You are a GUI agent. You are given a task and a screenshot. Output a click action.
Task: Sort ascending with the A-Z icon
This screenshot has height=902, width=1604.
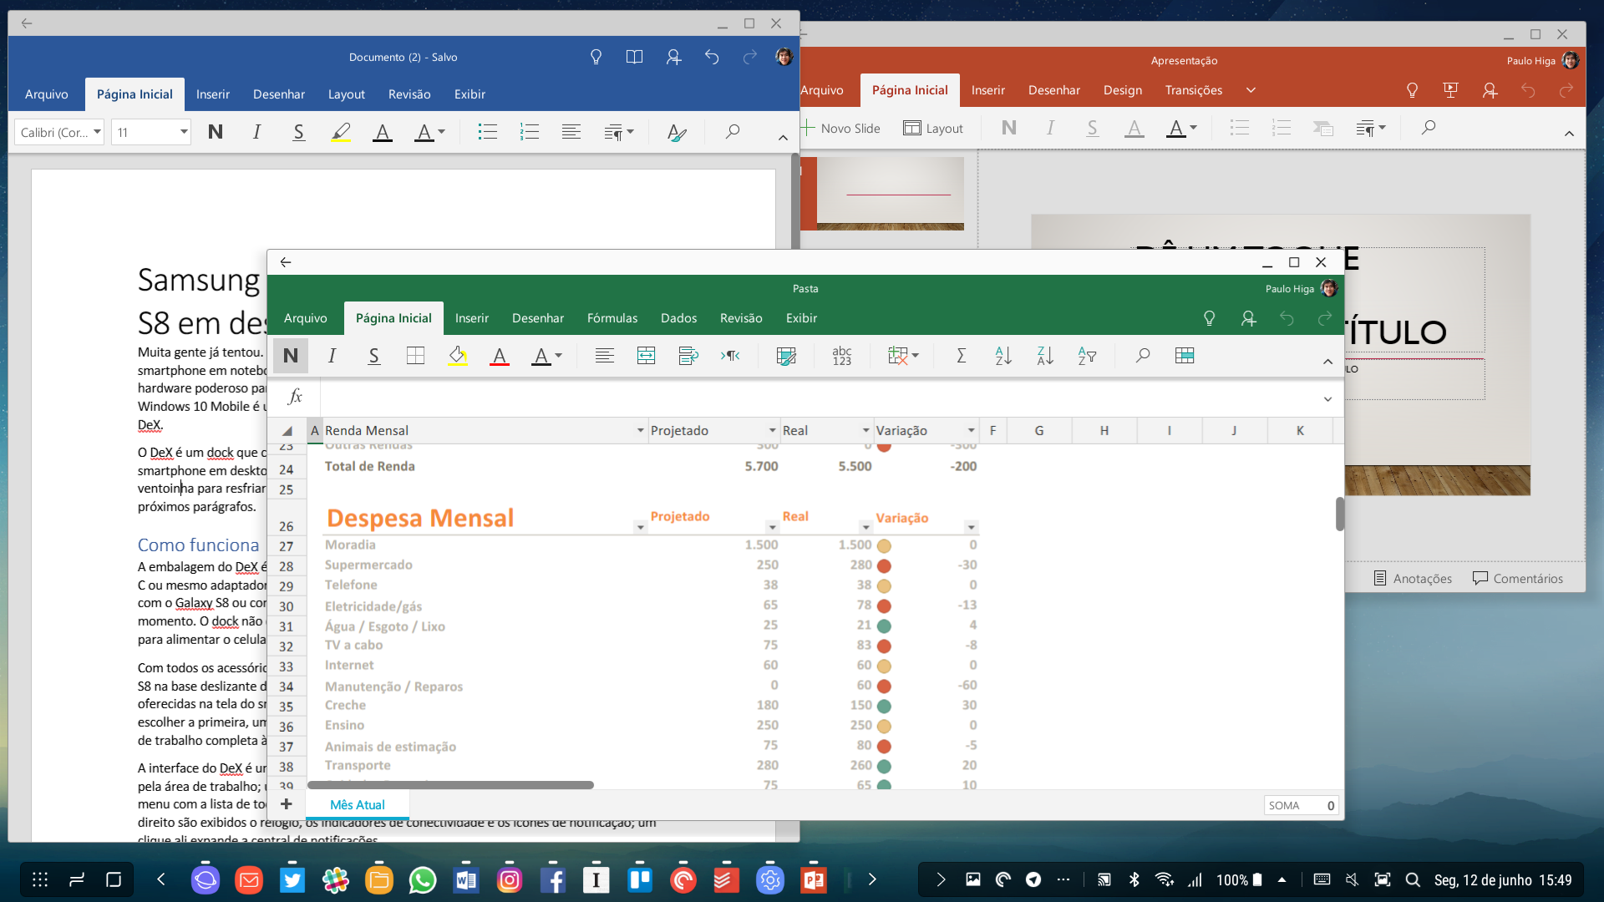click(1003, 356)
